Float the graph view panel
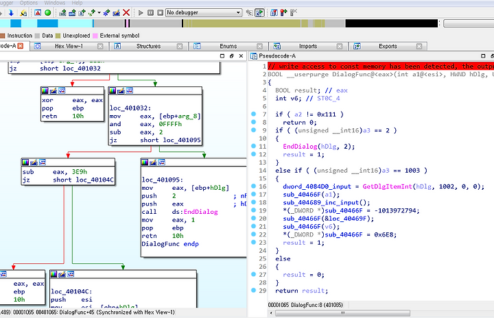494x318 pixels. tap(232, 56)
